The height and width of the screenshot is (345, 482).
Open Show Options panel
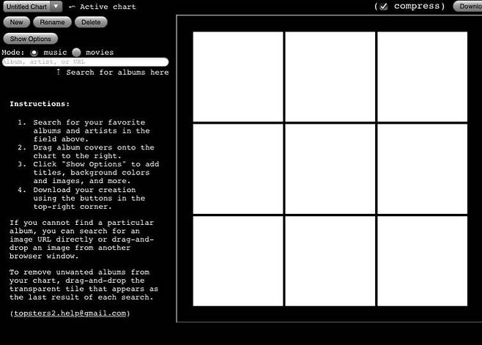(30, 39)
